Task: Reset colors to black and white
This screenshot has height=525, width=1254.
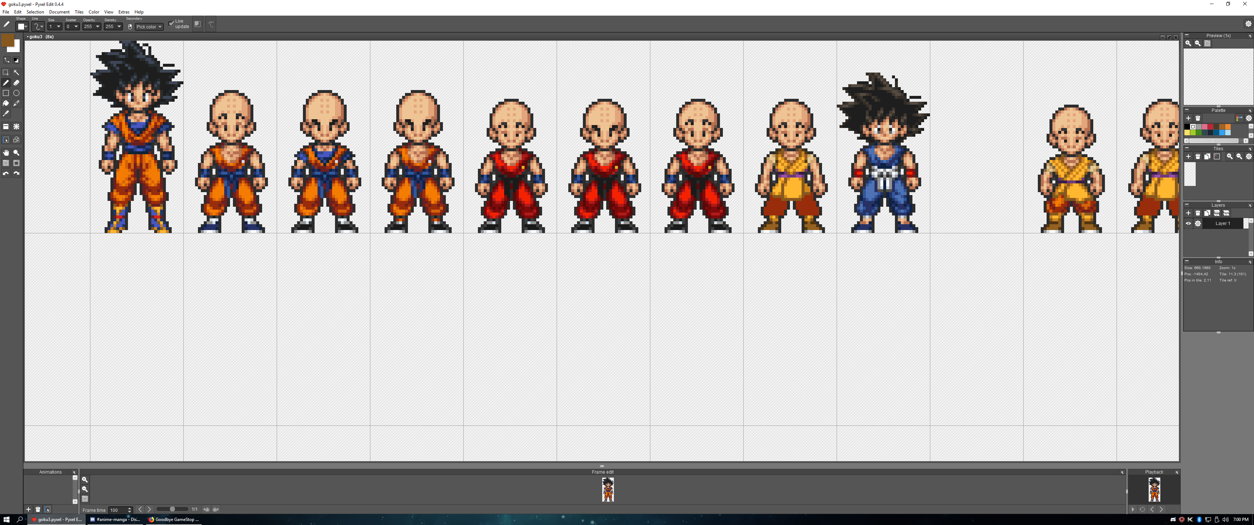Action: tap(16, 60)
